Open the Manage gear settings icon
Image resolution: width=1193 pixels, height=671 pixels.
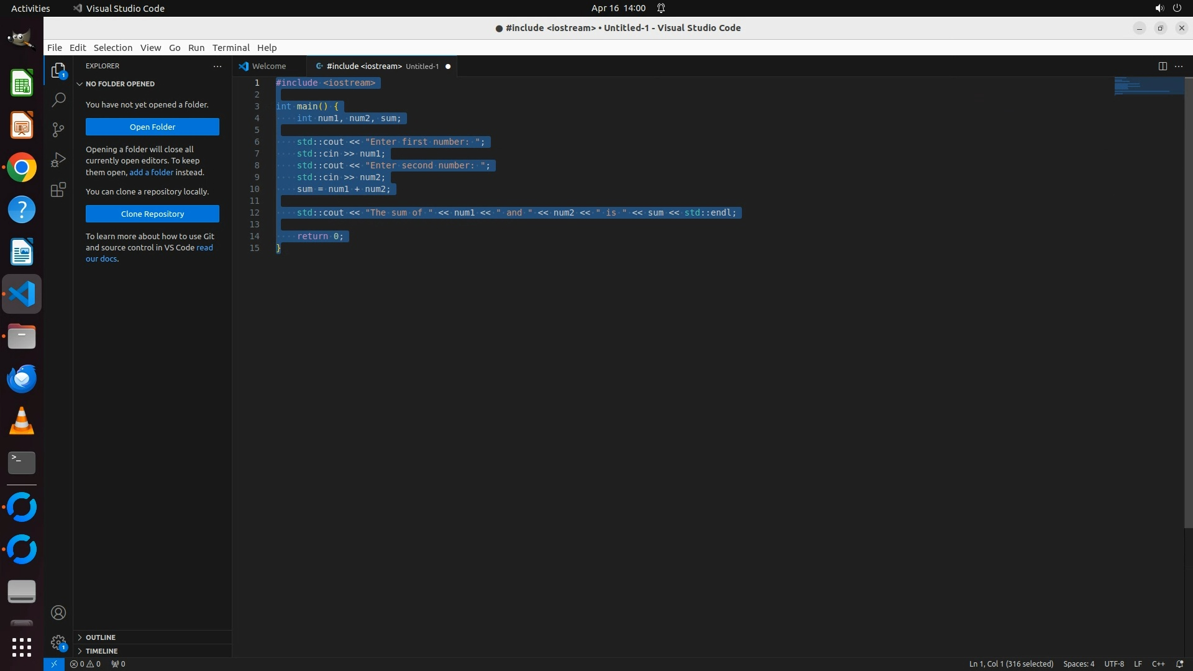point(58,642)
